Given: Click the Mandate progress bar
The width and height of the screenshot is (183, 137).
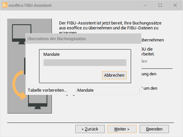Looking at the screenshot, I should point(85,63).
